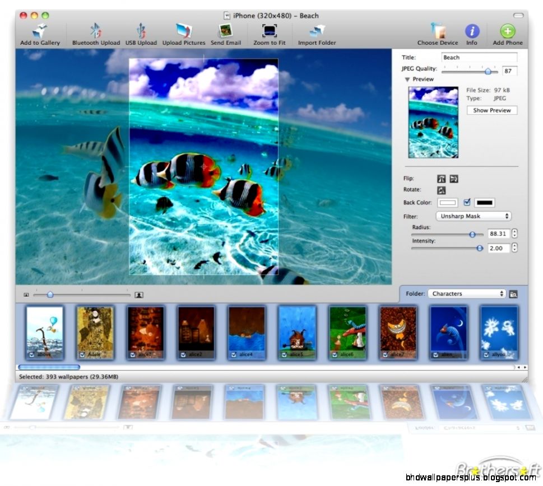Click the Rotate icon
The height and width of the screenshot is (486, 543).
[441, 190]
